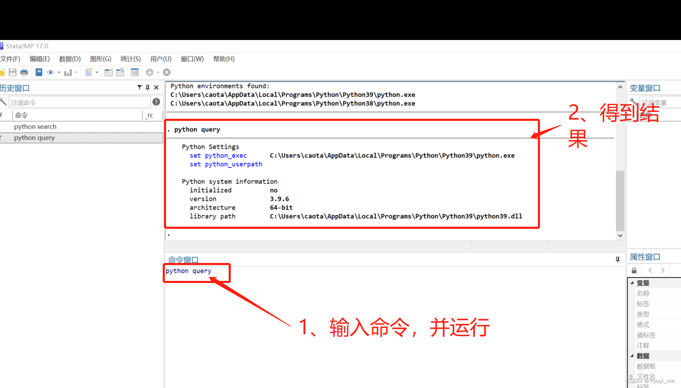Open the Graph bar-chart icon
Viewport: 681px width, 388px height.
tap(68, 73)
